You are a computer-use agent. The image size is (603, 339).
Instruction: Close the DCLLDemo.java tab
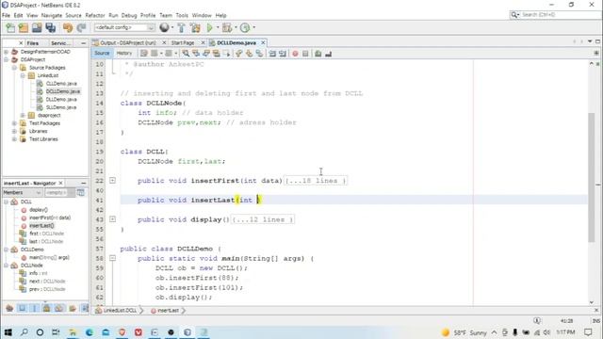(263, 42)
